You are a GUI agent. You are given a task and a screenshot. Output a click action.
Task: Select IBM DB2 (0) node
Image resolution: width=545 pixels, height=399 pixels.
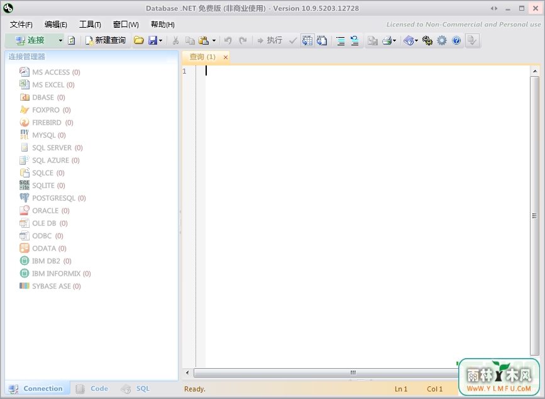click(x=52, y=261)
